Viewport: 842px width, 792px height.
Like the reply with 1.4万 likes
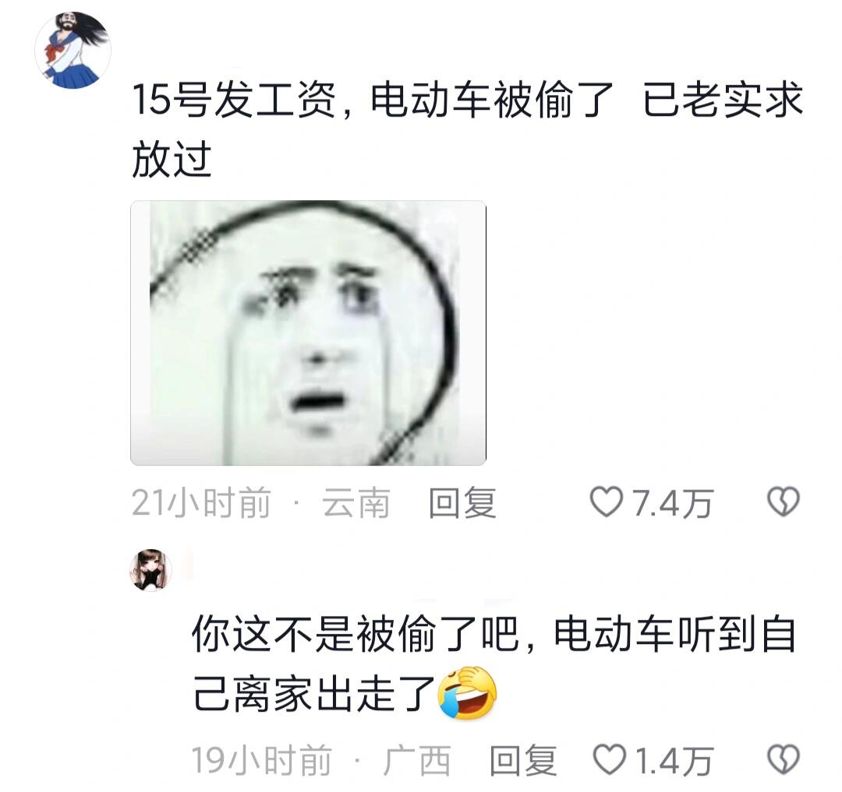tap(609, 759)
